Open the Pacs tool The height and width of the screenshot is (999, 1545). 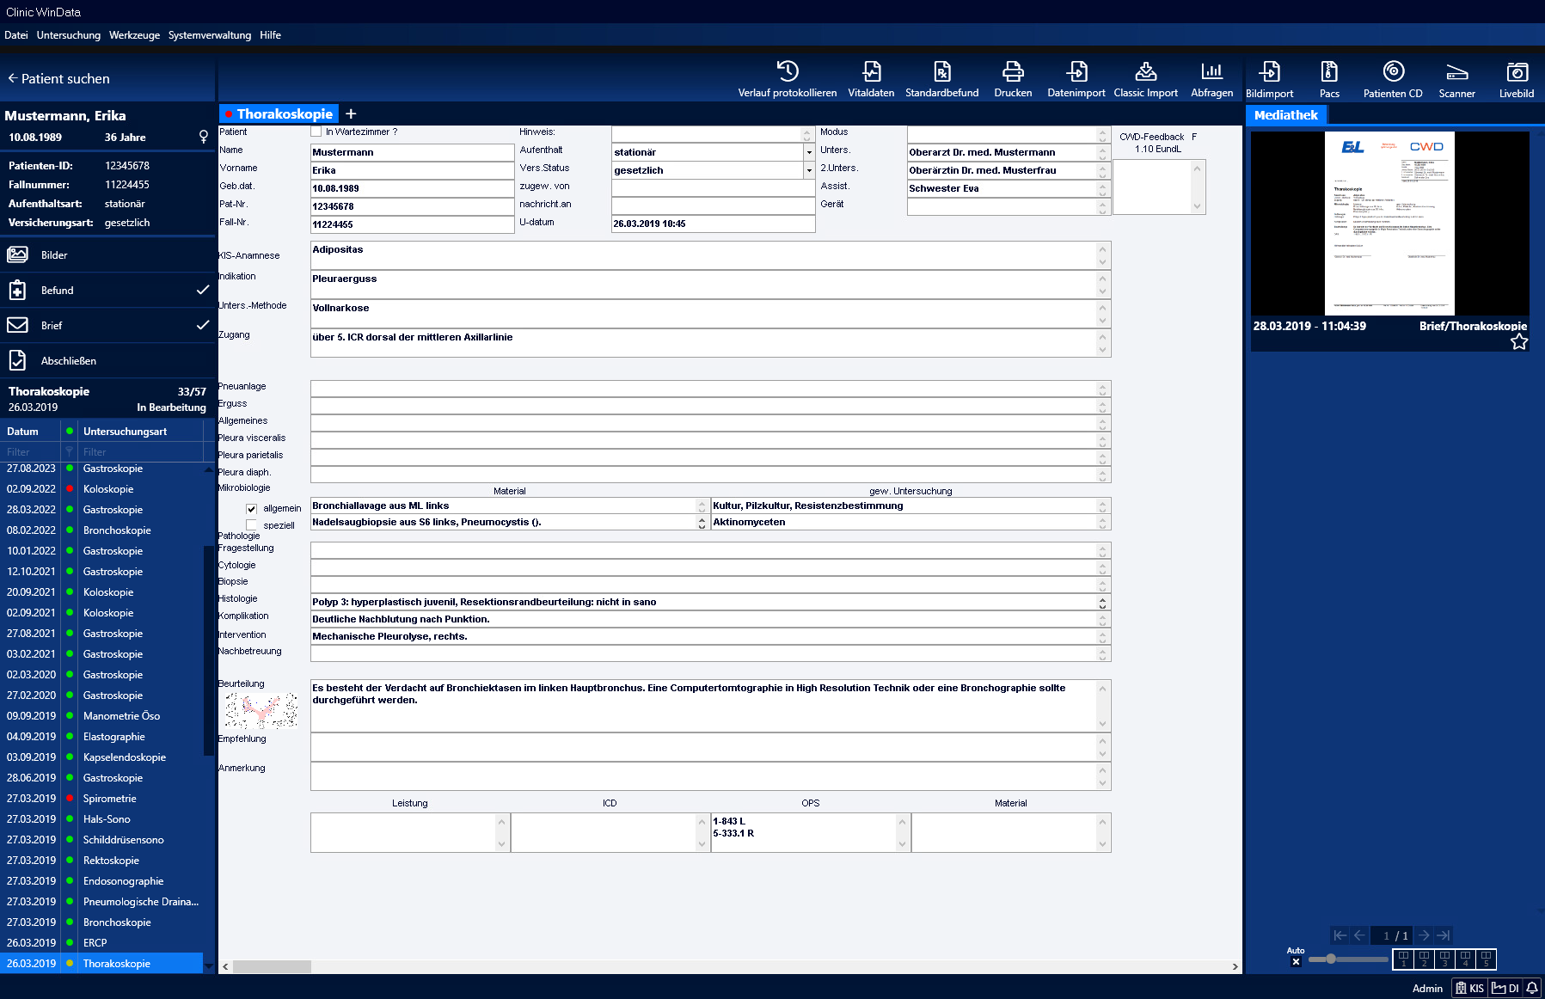tap(1329, 71)
